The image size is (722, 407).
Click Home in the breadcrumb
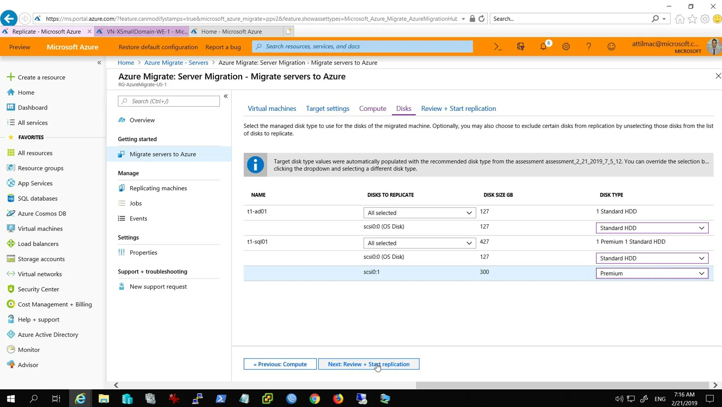[126, 63]
